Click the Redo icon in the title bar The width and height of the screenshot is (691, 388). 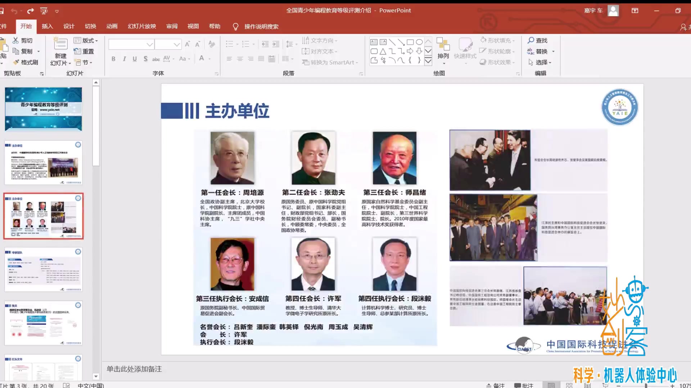(x=31, y=11)
